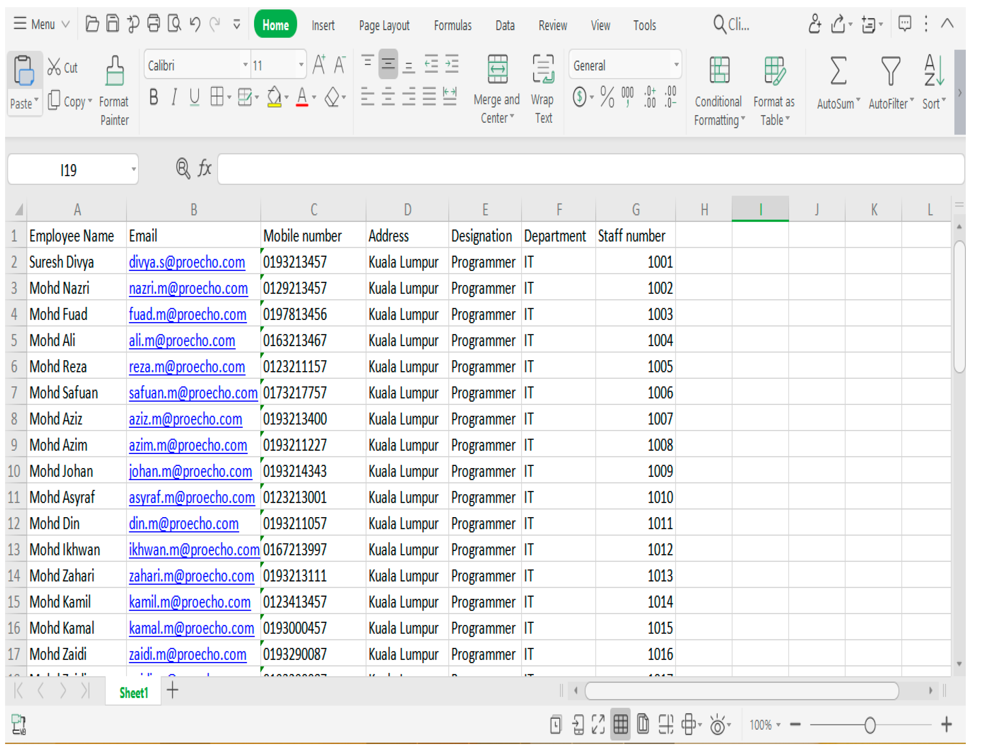
Task: Switch to the Formulas tab
Action: click(x=452, y=25)
